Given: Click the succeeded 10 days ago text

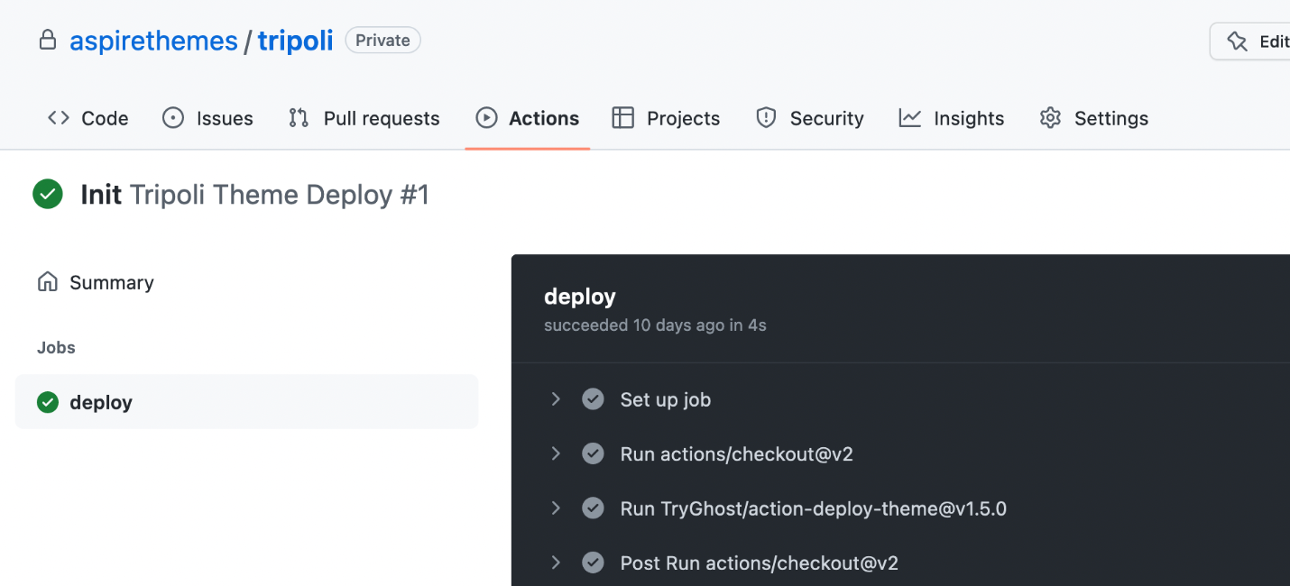Looking at the screenshot, I should (655, 325).
